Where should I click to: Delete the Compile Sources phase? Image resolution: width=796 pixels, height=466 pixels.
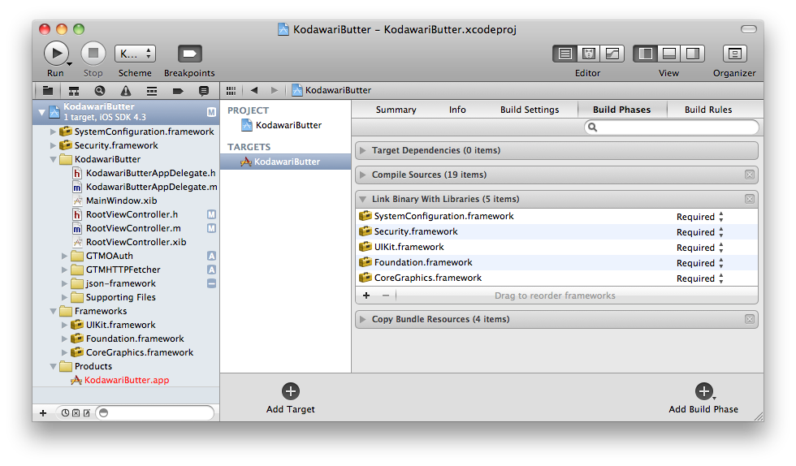749,175
